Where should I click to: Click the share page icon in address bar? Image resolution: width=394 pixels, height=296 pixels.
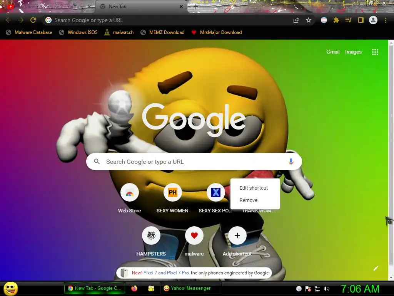coord(296,20)
